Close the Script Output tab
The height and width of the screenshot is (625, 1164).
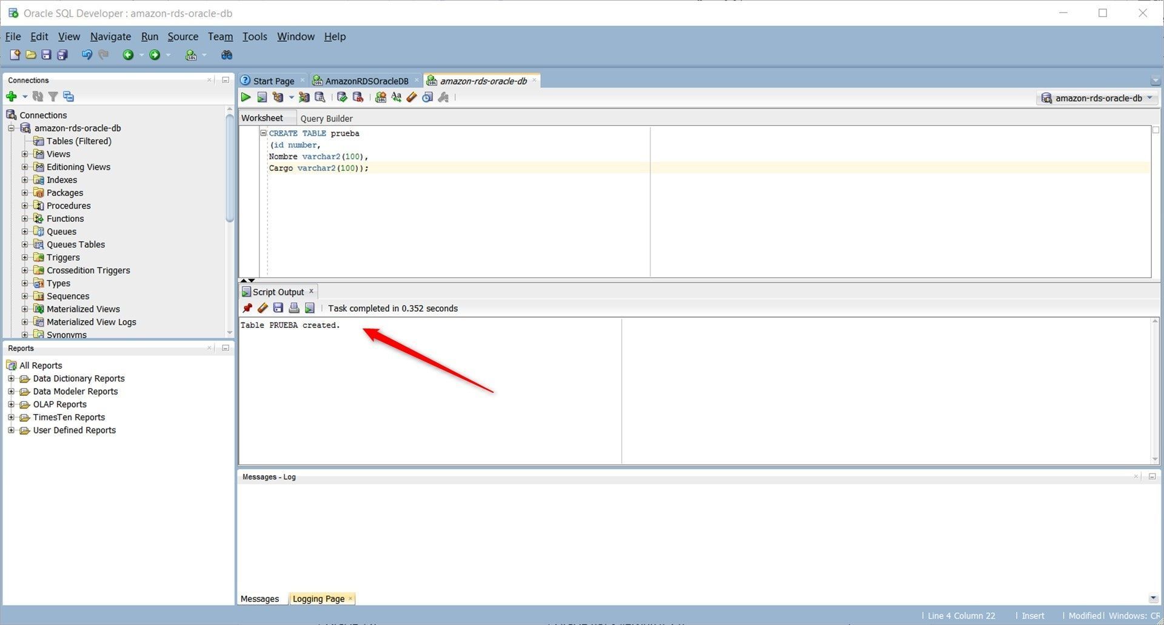tap(312, 291)
